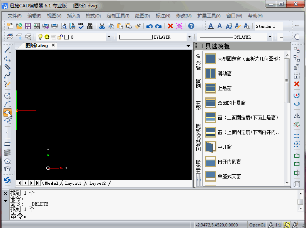Screen dimensions: 306x228
Task: Toggle layer on/off lightbulb icon
Action: (40, 37)
